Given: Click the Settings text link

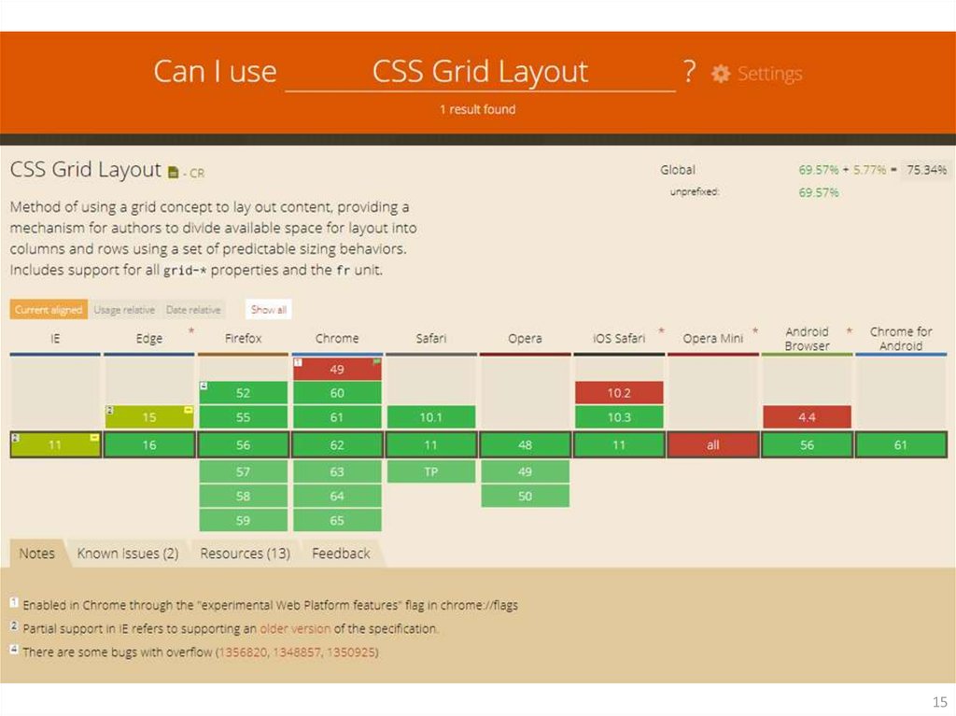Looking at the screenshot, I should pyautogui.click(x=769, y=74).
